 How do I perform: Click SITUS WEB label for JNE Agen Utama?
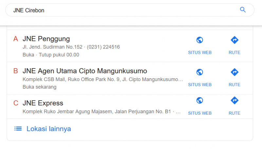[x=200, y=85]
